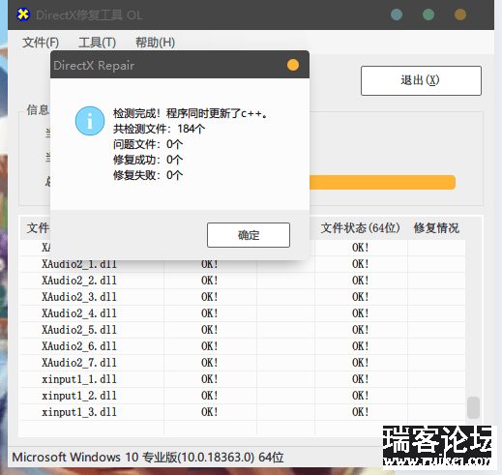
Task: Click 64-bit OK! status of xinput1_3.dll
Action: 360,412
